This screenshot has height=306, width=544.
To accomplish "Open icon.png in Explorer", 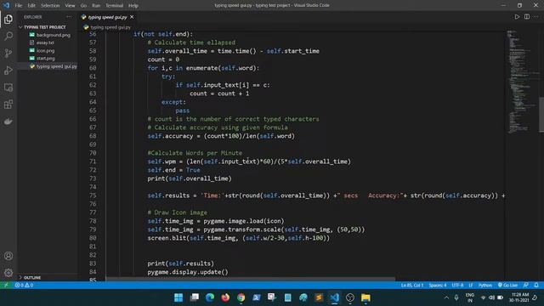I will coord(45,51).
